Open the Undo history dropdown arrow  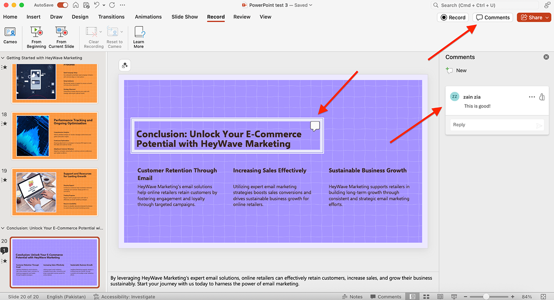tap(104, 5)
